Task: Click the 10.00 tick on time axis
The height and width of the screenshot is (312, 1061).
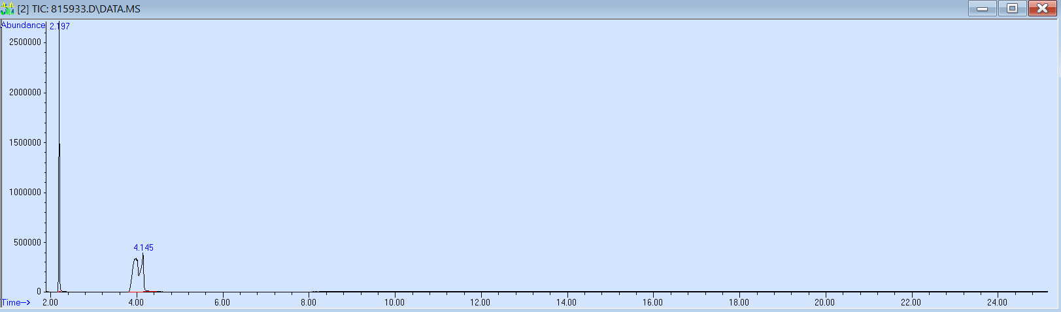Action: coord(394,302)
